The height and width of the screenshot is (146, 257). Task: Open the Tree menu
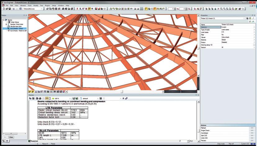[x=42, y=5]
